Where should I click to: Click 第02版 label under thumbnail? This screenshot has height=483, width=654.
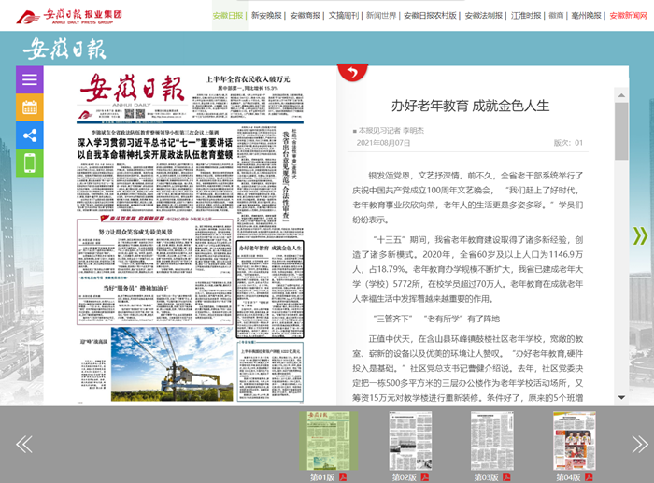tap(405, 476)
